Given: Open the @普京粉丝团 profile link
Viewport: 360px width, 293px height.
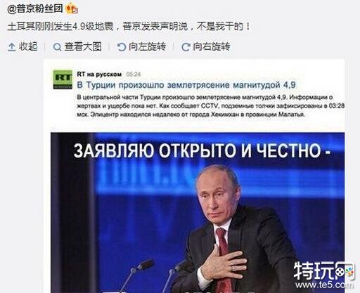Looking at the screenshot, I should tap(35, 9).
